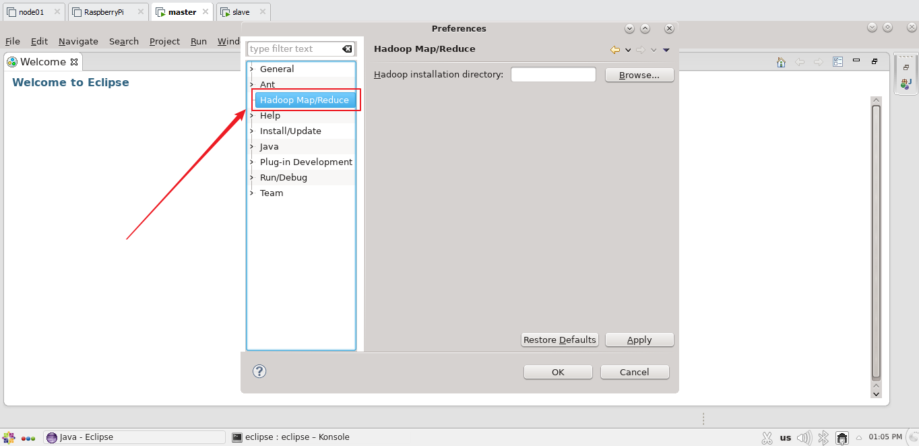Screen dimensions: 919x446
Task: Click Cancel in the Preferences dialog
Action: [635, 372]
